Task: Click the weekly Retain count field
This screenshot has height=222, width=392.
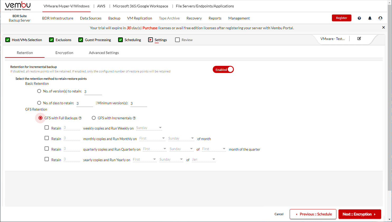Action: pyautogui.click(x=72, y=128)
